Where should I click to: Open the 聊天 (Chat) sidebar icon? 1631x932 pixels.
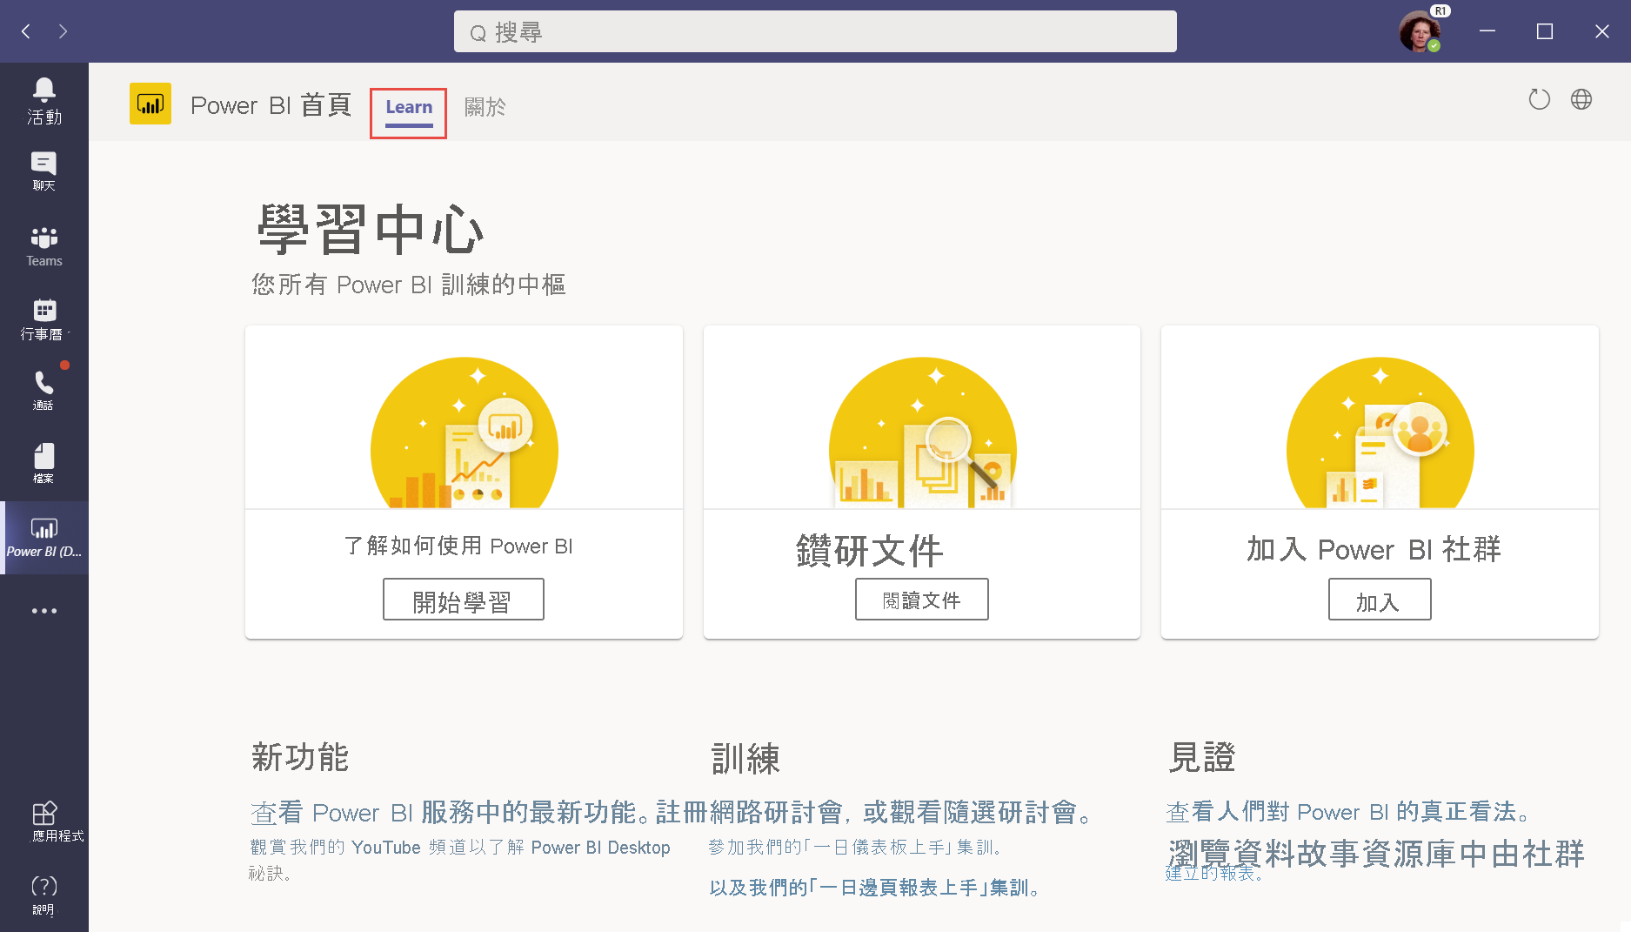(44, 171)
